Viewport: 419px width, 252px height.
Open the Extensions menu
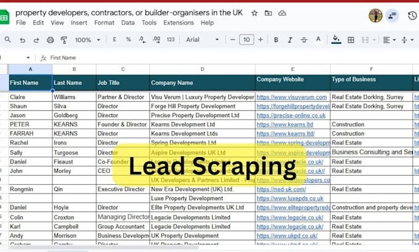click(x=179, y=23)
